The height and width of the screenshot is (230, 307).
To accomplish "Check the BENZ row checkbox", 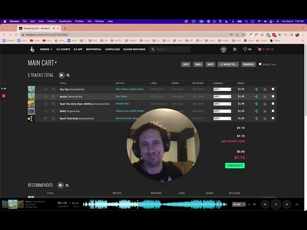I will click(273, 111).
